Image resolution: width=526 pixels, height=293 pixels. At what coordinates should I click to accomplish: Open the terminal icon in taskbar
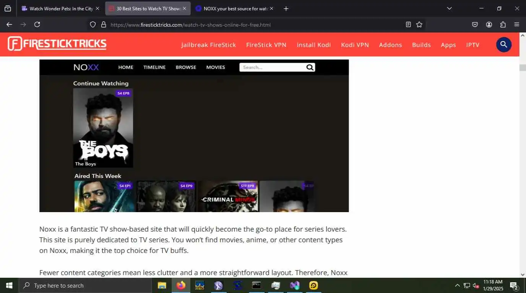point(256,285)
